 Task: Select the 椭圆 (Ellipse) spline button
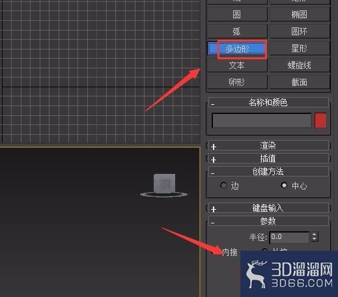pyautogui.click(x=300, y=14)
